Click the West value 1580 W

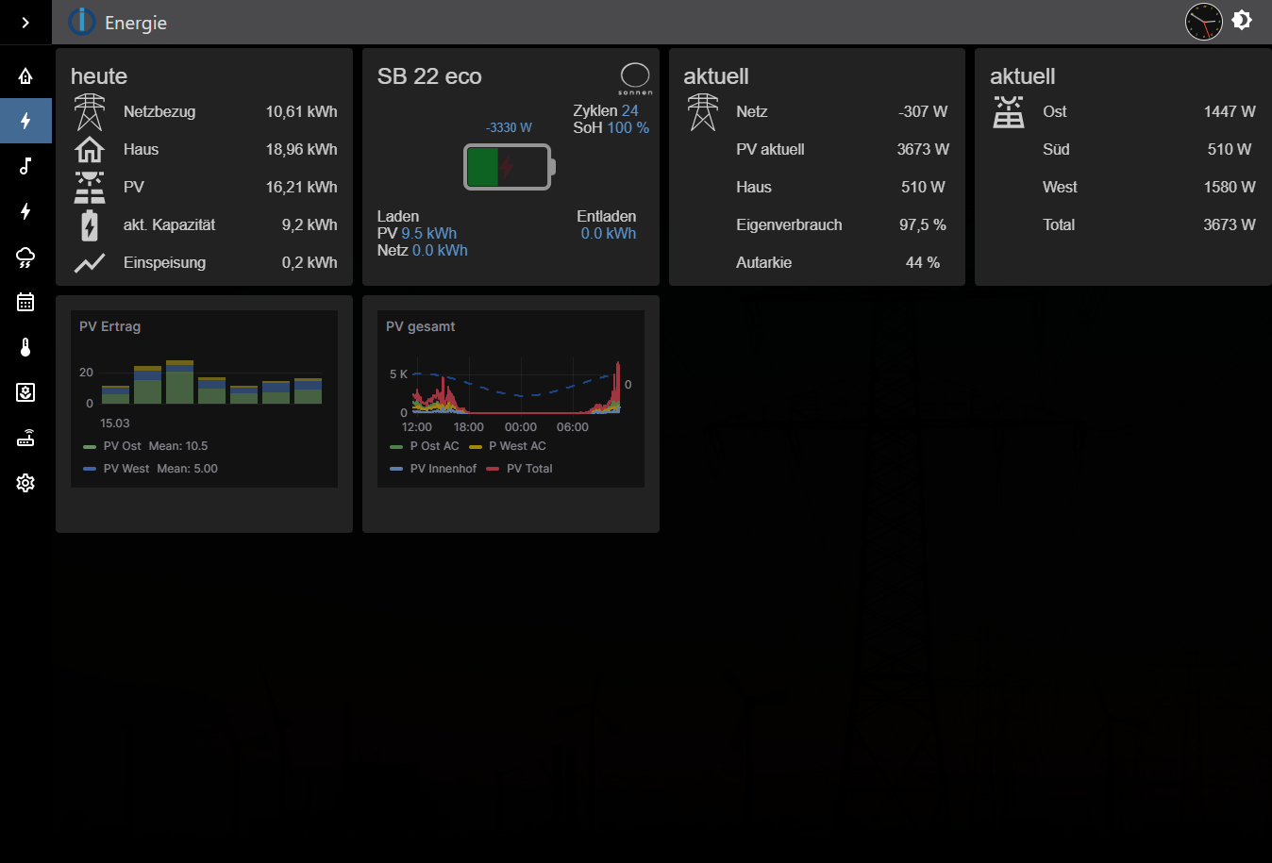tap(1230, 187)
